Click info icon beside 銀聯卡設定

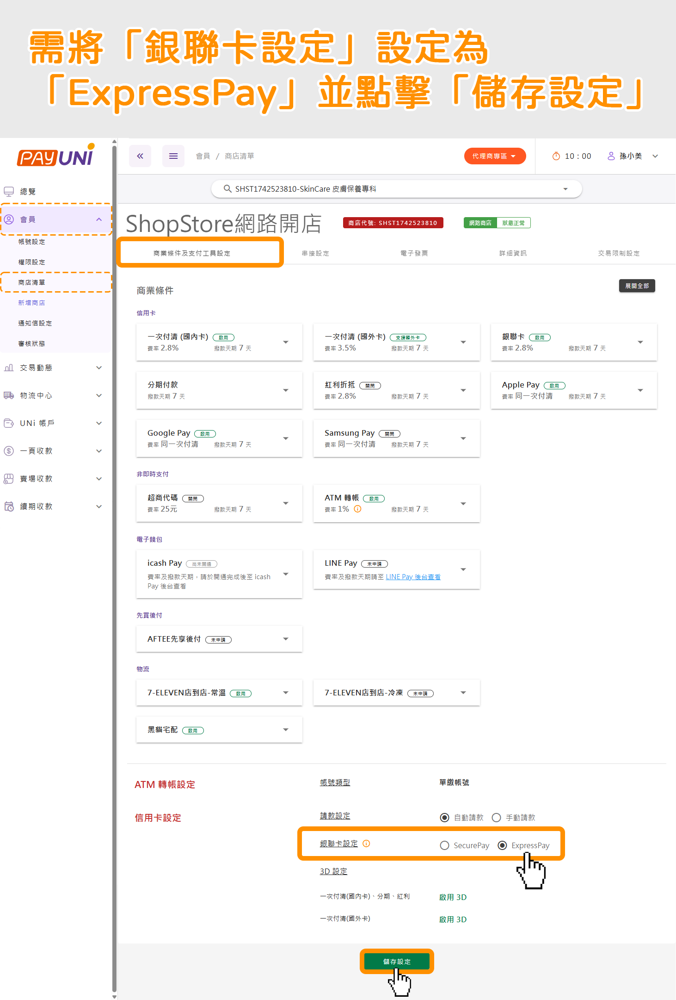coord(366,844)
